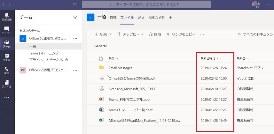Click the channel avatar beside 一般 header

point(90,18)
